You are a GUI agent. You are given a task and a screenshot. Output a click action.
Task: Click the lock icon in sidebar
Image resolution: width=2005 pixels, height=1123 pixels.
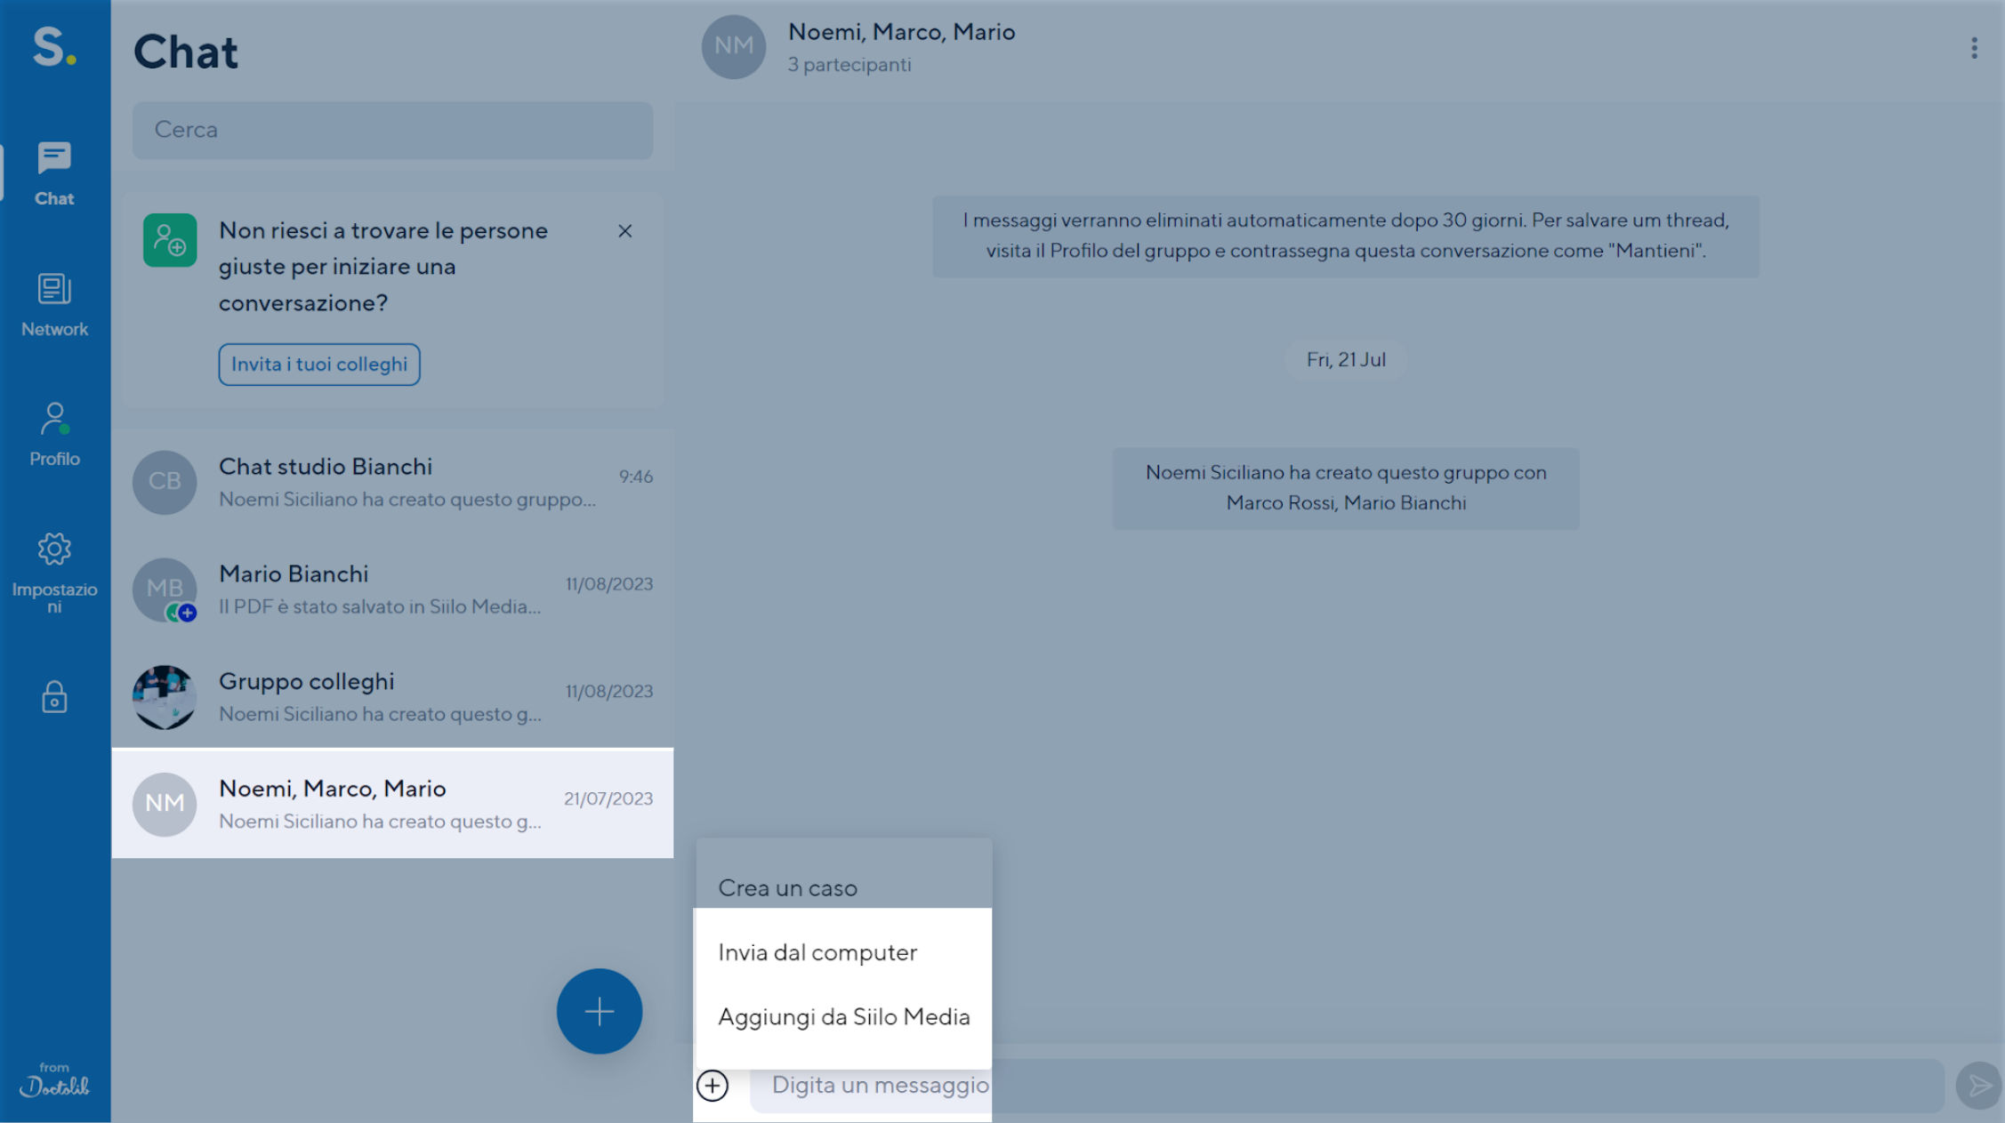(54, 697)
